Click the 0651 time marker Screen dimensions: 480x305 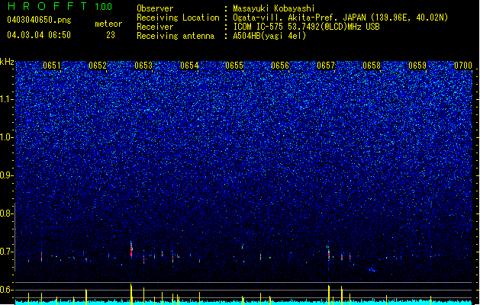tap(52, 66)
